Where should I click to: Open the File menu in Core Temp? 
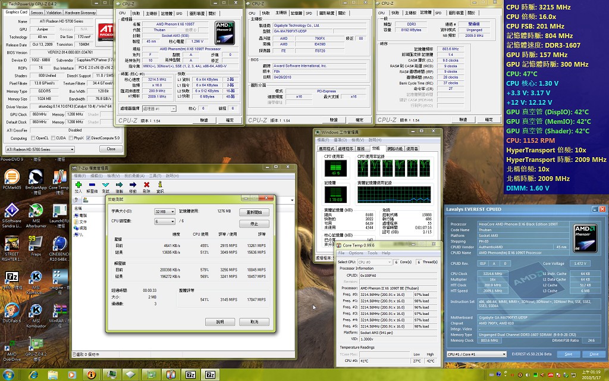(x=341, y=253)
